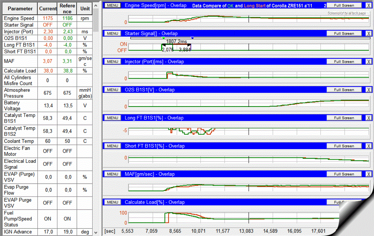Expand Short FT B1S1 graph to Full Screen
Screen dimensions: 374x236
point(344,146)
